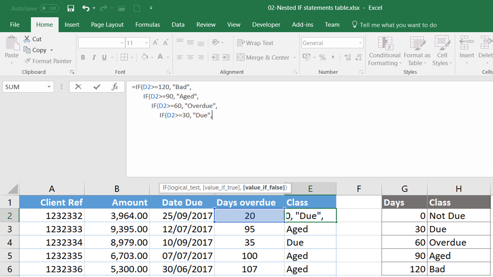
Task: Click the Tell me search field
Action: point(398,25)
